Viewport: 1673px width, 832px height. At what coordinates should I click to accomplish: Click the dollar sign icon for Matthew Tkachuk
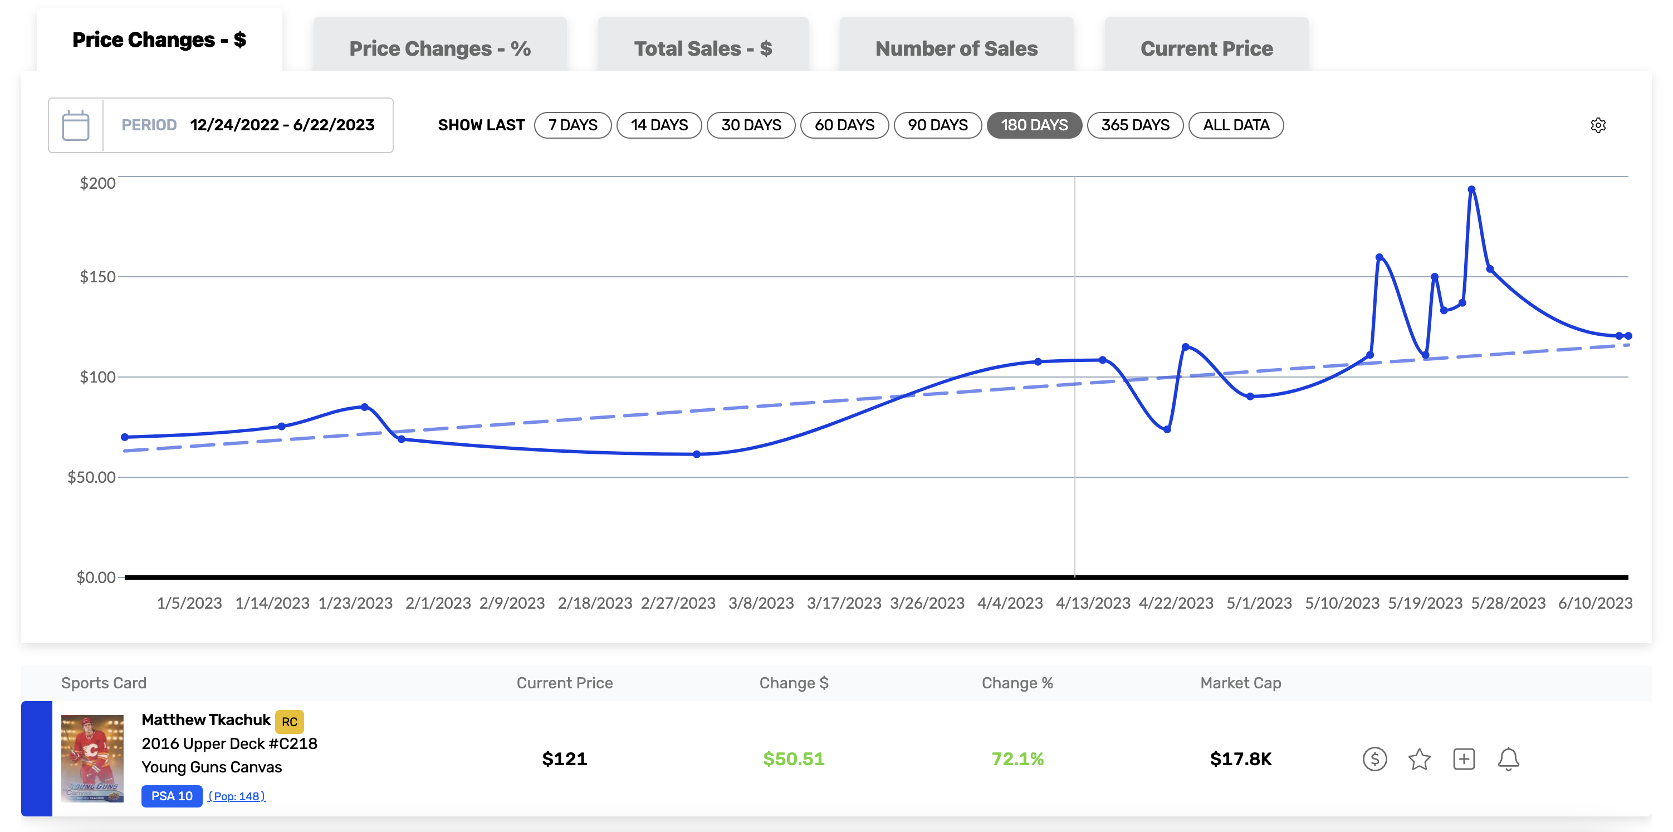coord(1374,758)
